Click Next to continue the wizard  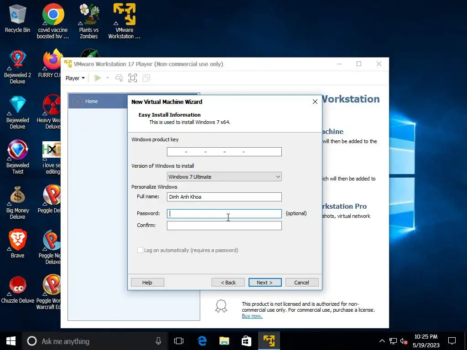tap(265, 283)
